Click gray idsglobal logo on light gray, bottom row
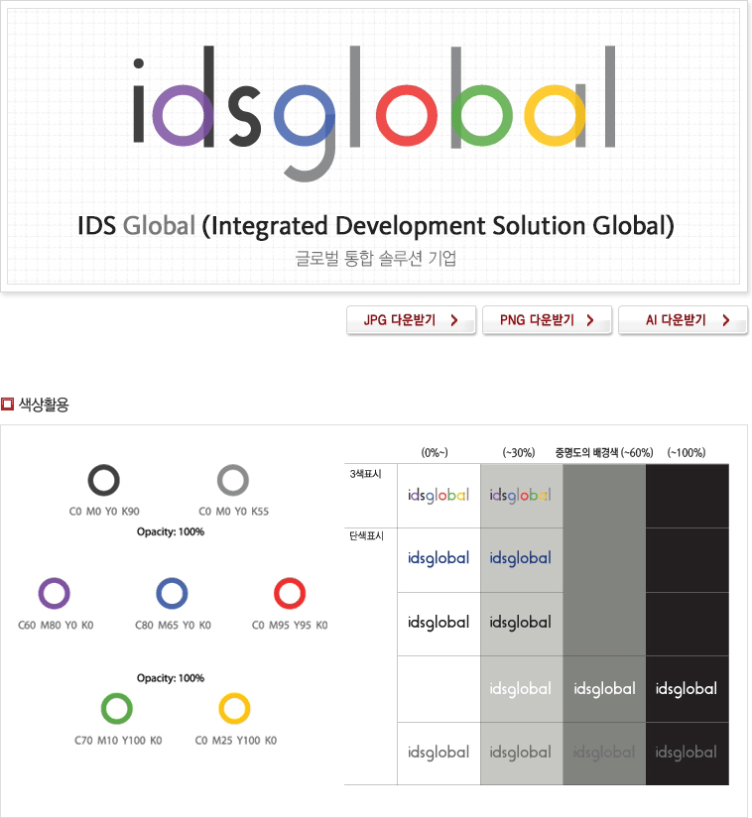The width and height of the screenshot is (752, 818). [x=520, y=753]
